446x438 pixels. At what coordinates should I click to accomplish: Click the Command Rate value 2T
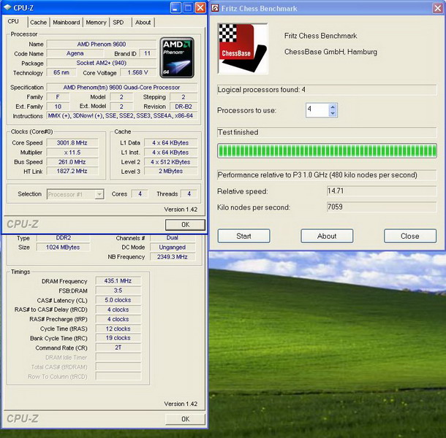point(118,347)
